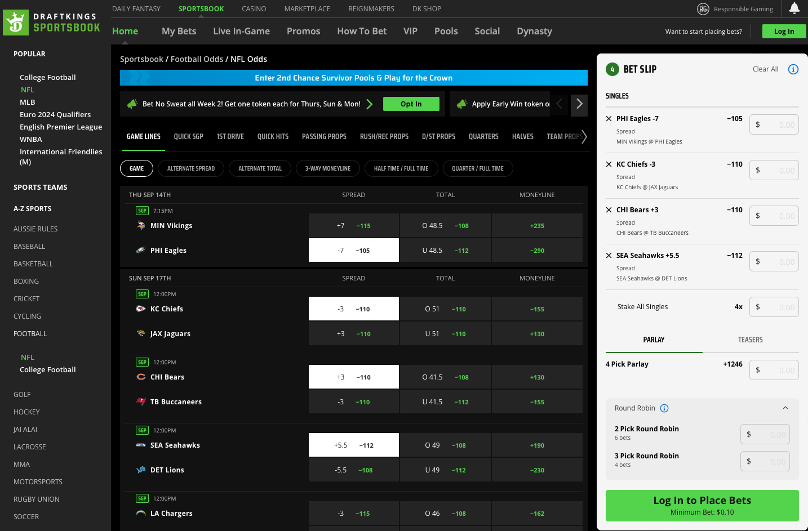Toggle KC Chiefs -3 spread selection
The height and width of the screenshot is (531, 808).
(x=354, y=309)
